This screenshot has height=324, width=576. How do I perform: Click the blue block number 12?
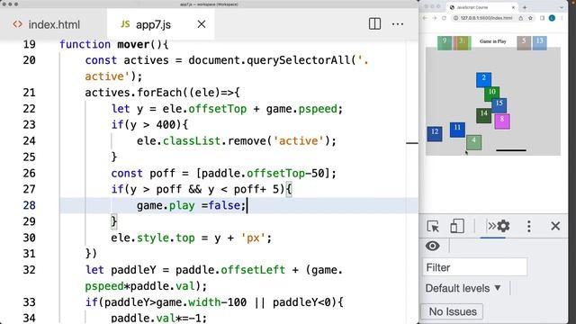435,134
